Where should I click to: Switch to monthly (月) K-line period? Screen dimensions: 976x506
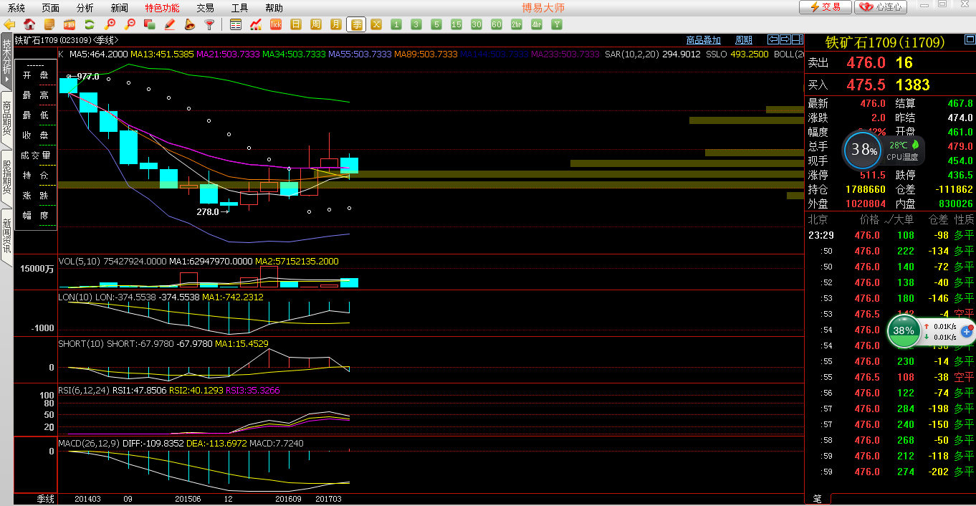336,24
